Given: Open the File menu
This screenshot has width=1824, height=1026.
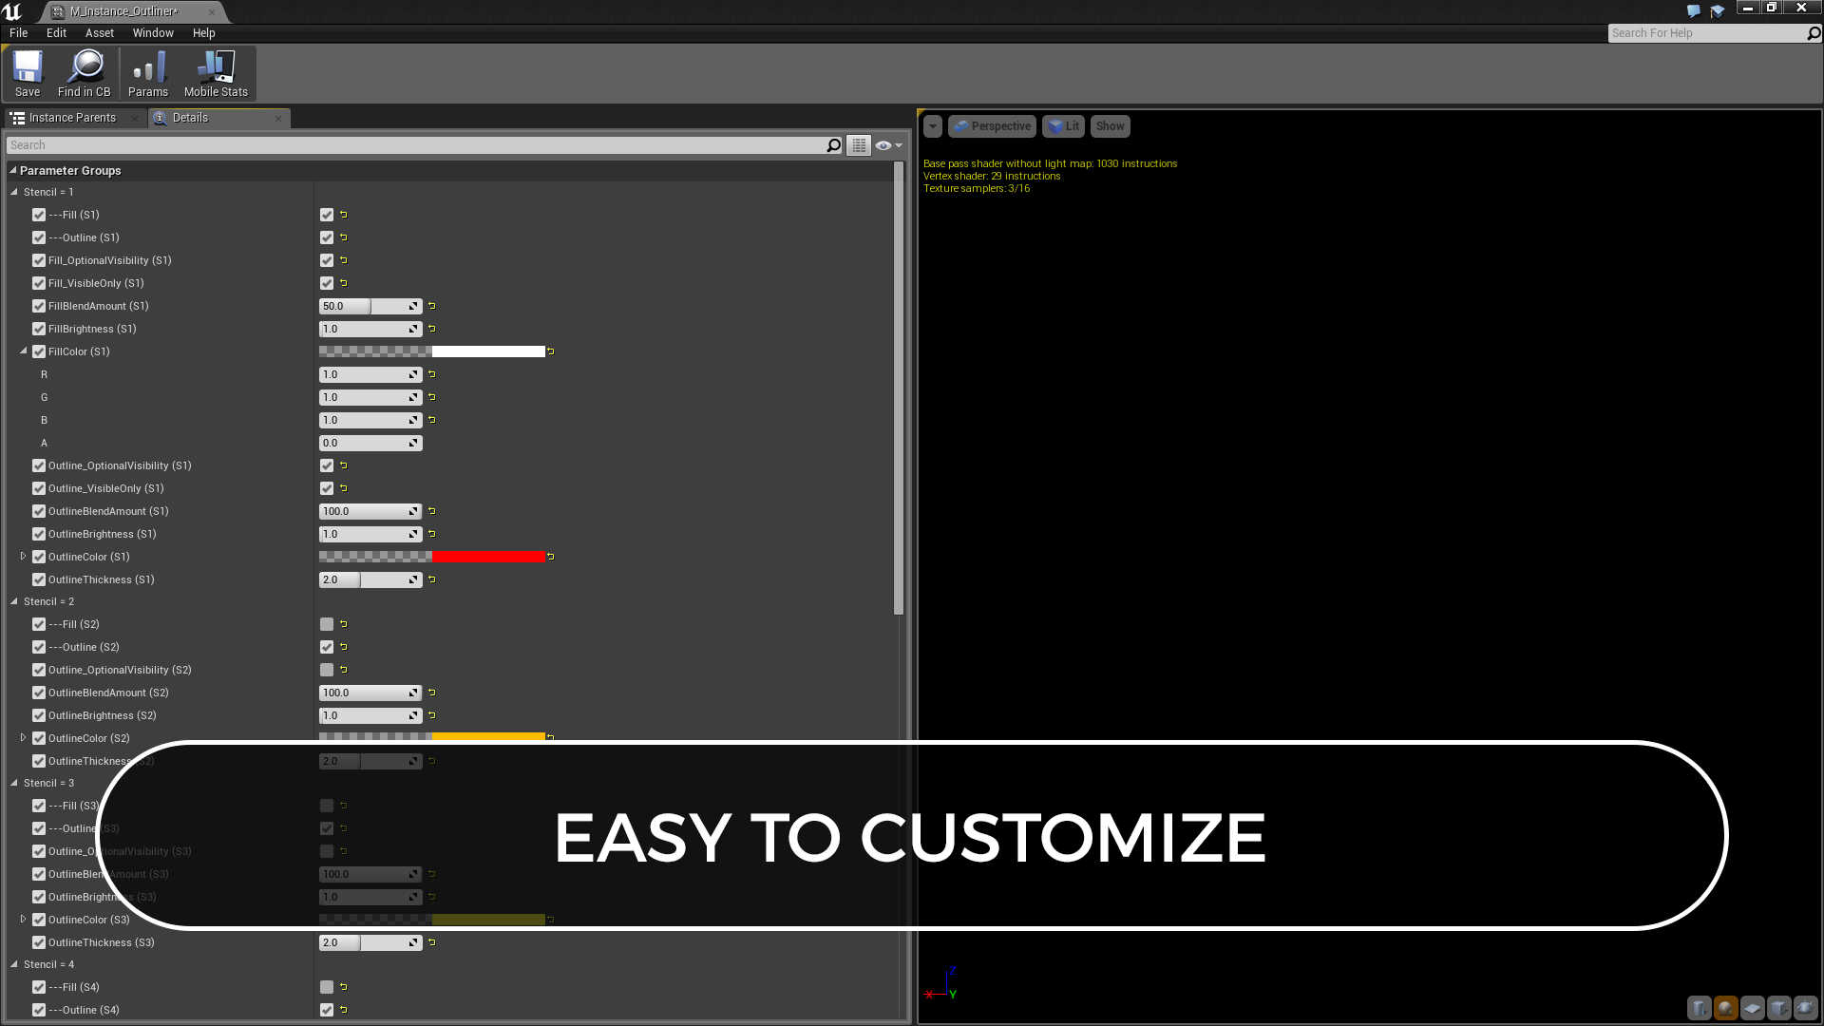Looking at the screenshot, I should [x=19, y=33].
